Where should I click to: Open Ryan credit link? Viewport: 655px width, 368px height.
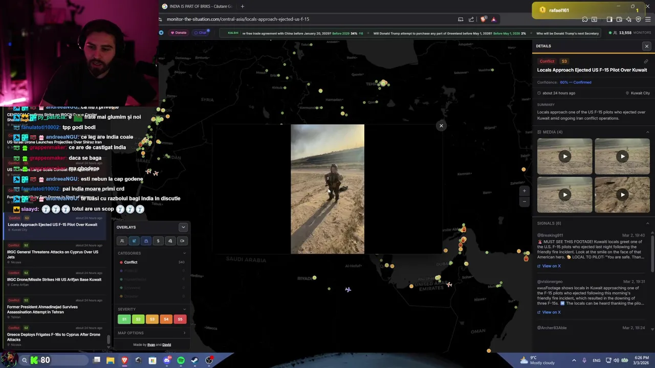151,345
